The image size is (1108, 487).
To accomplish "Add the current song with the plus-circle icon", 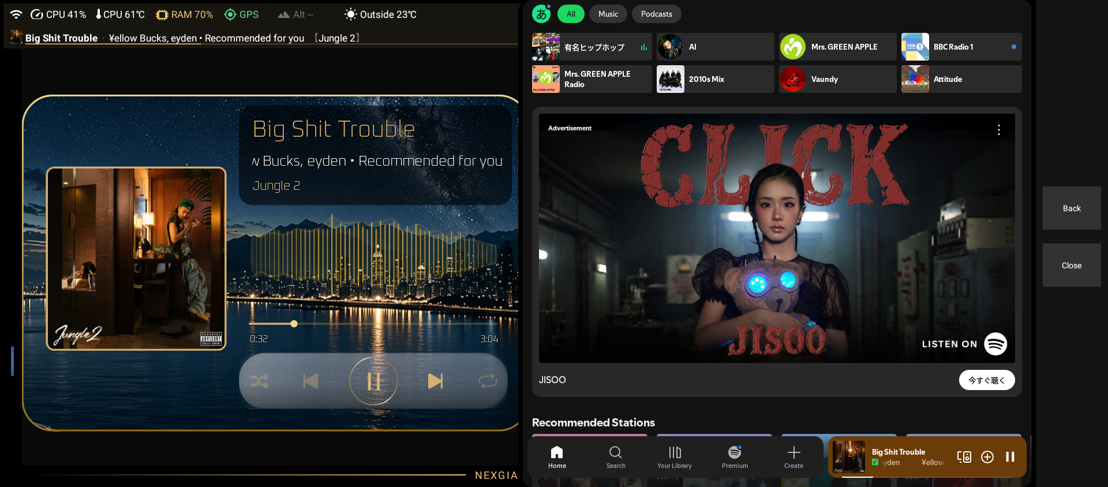I will point(987,457).
